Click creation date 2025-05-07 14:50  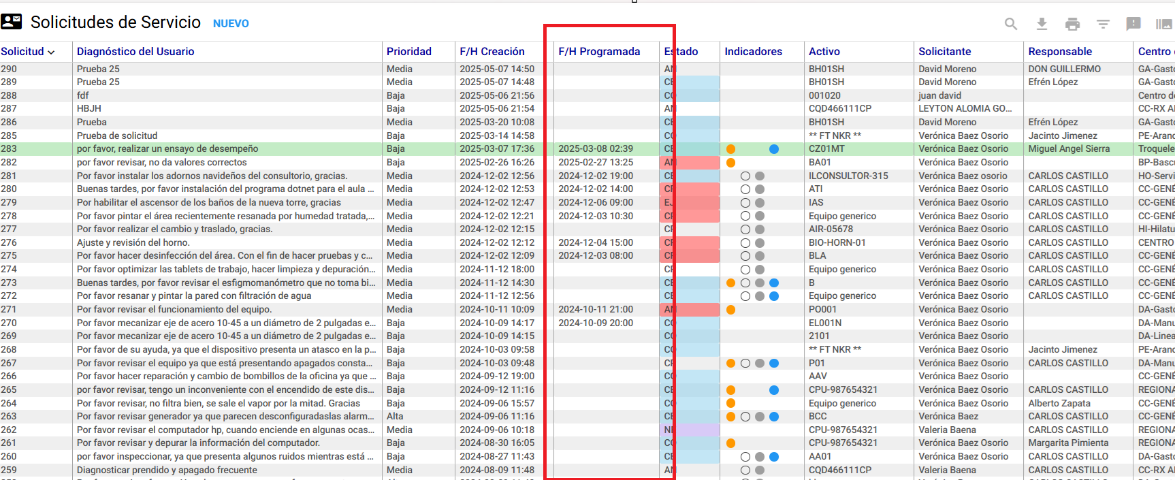pyautogui.click(x=497, y=69)
